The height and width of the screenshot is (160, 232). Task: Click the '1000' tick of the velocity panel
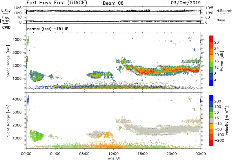coord(17,138)
